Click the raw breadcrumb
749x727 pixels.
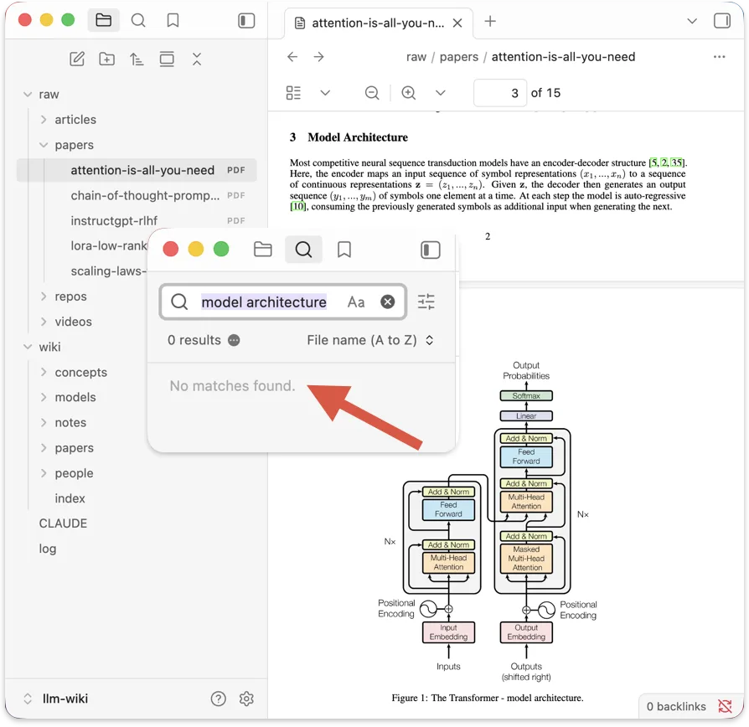(416, 57)
